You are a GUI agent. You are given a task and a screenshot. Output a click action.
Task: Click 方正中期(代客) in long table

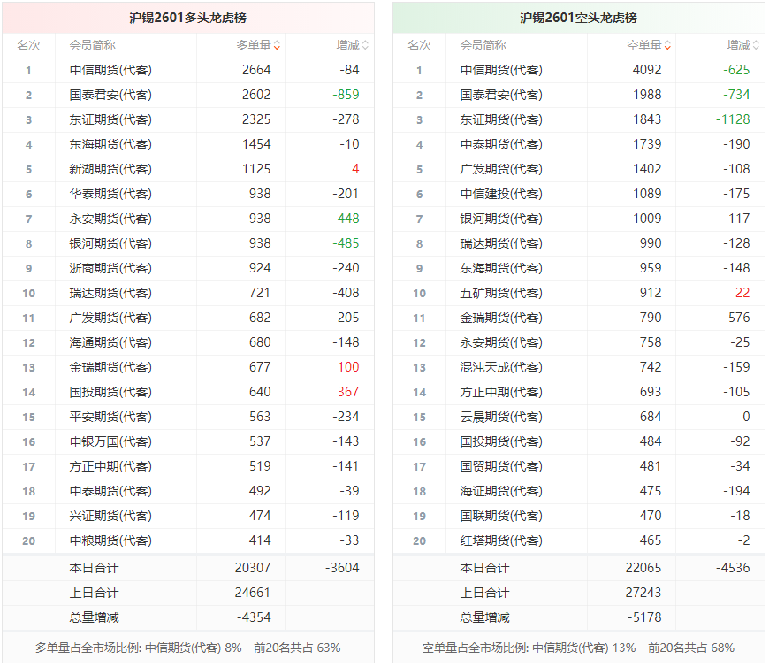point(110,467)
